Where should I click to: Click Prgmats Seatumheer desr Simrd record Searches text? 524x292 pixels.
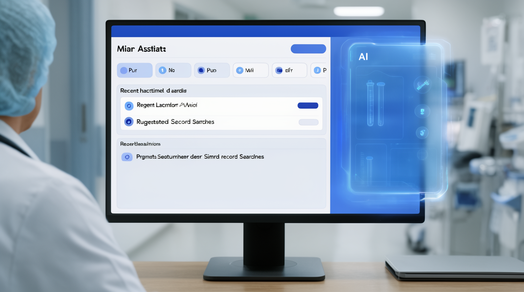click(x=200, y=157)
